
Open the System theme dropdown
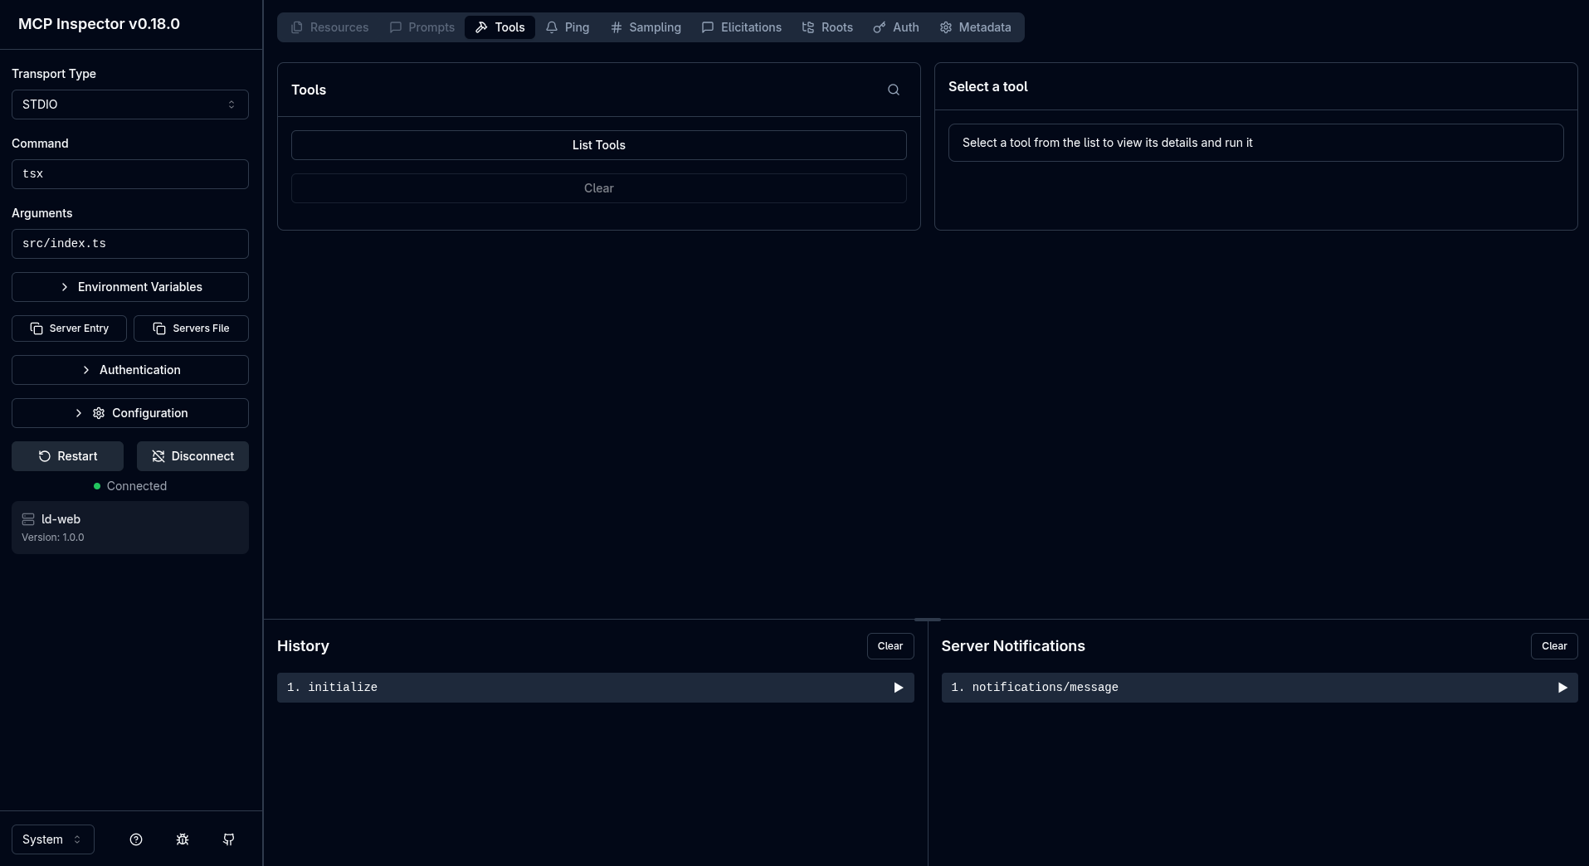coord(52,839)
